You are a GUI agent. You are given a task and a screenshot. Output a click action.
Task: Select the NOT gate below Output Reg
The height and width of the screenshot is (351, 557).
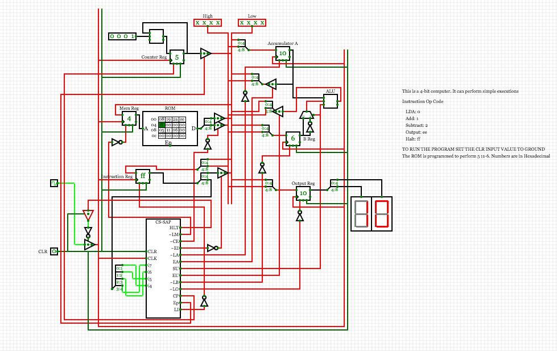300,215
